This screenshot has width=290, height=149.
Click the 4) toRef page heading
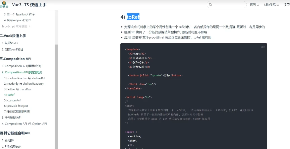(130, 17)
